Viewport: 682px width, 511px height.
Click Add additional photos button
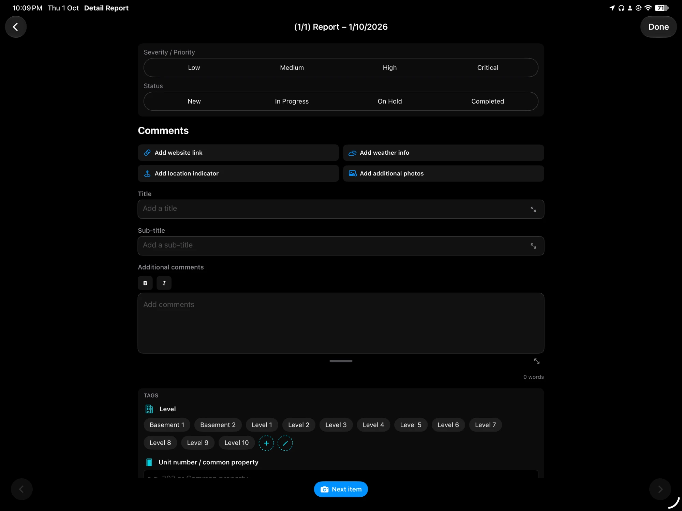pyautogui.click(x=444, y=173)
